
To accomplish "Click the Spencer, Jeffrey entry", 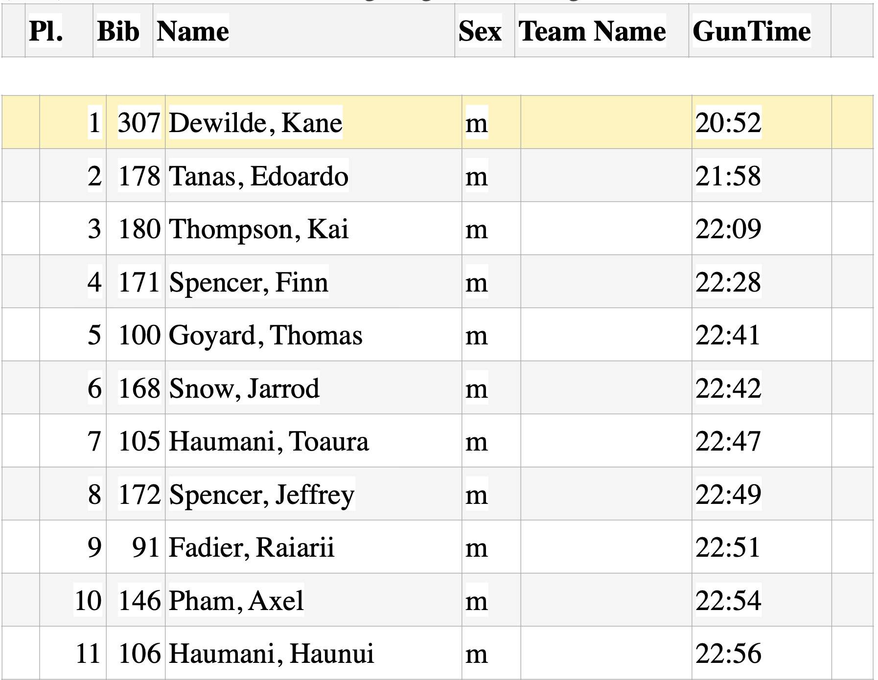I will tap(262, 494).
